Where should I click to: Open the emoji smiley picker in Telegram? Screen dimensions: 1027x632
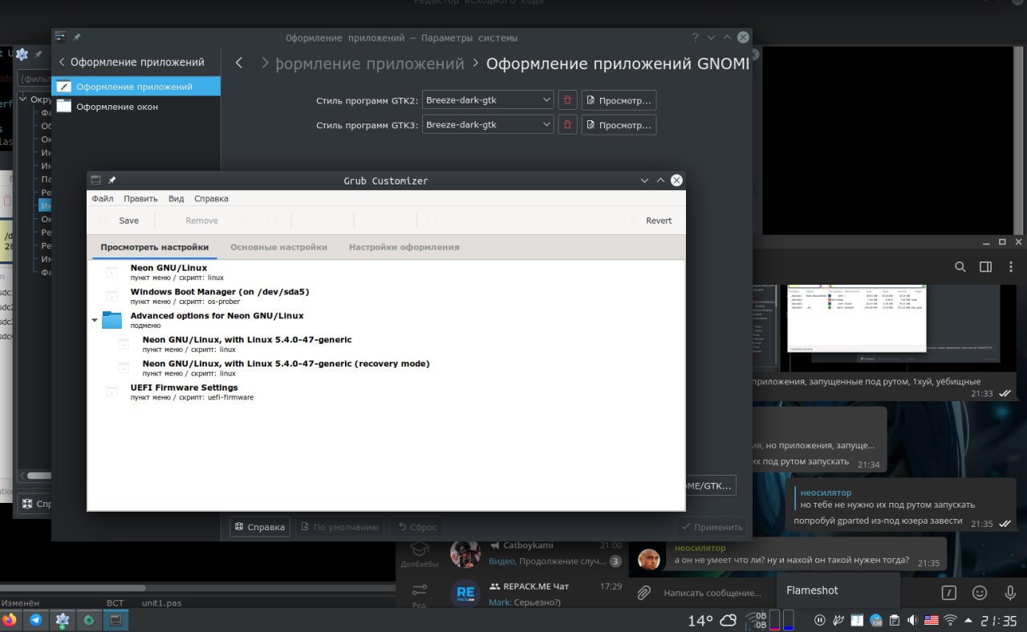pyautogui.click(x=979, y=593)
